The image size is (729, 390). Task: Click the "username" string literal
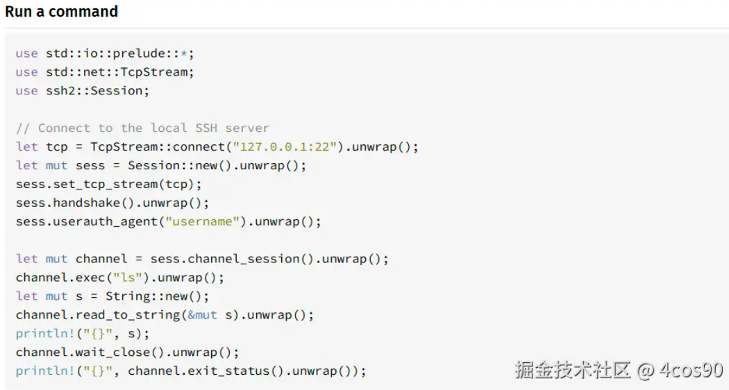click(206, 221)
